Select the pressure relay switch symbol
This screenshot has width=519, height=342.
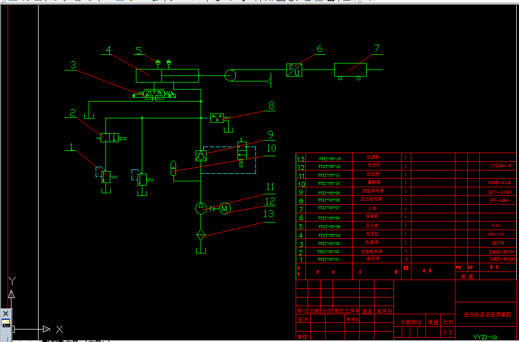coord(217,118)
